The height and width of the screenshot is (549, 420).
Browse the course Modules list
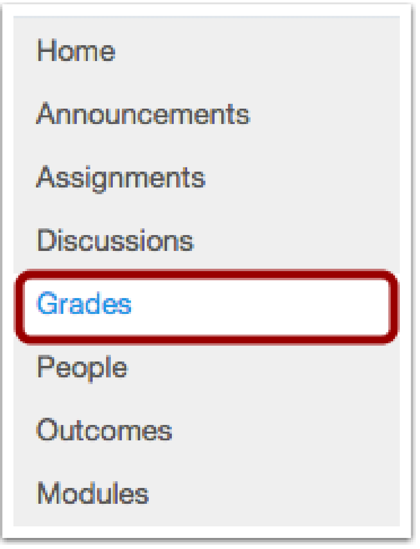tap(93, 493)
